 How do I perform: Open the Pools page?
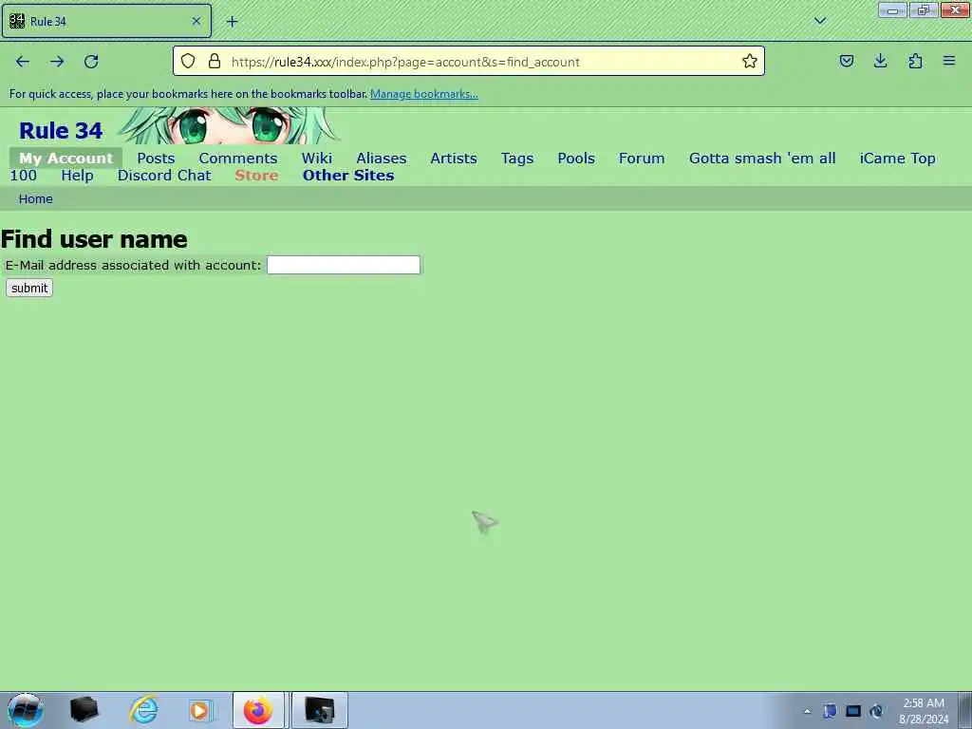[576, 159]
